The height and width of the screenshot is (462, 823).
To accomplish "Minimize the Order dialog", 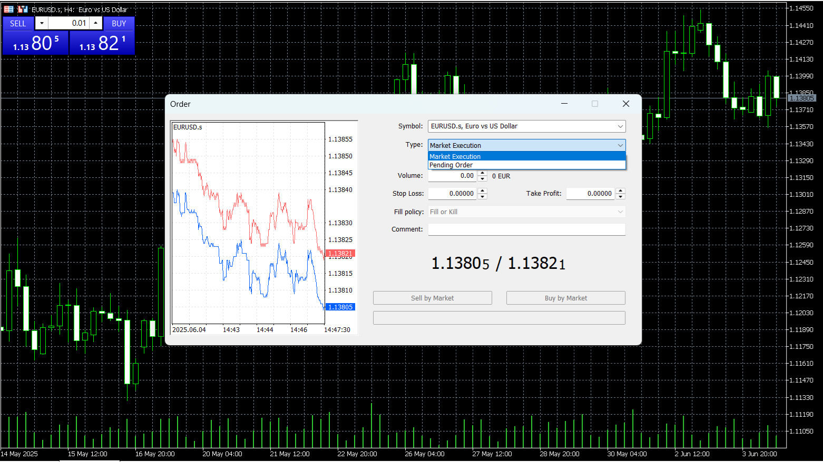I will click(564, 104).
